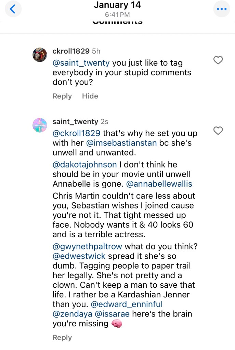This screenshot has height=350, width=235.
Task: Open the ckroll1829 username link
Action: click(x=71, y=51)
